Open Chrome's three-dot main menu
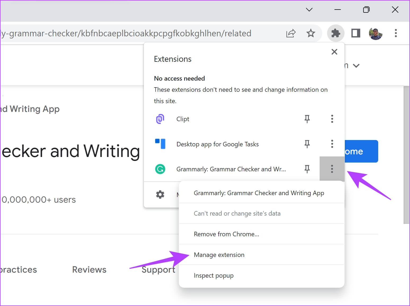Screen dimensions: 410x306 [x=396, y=33]
